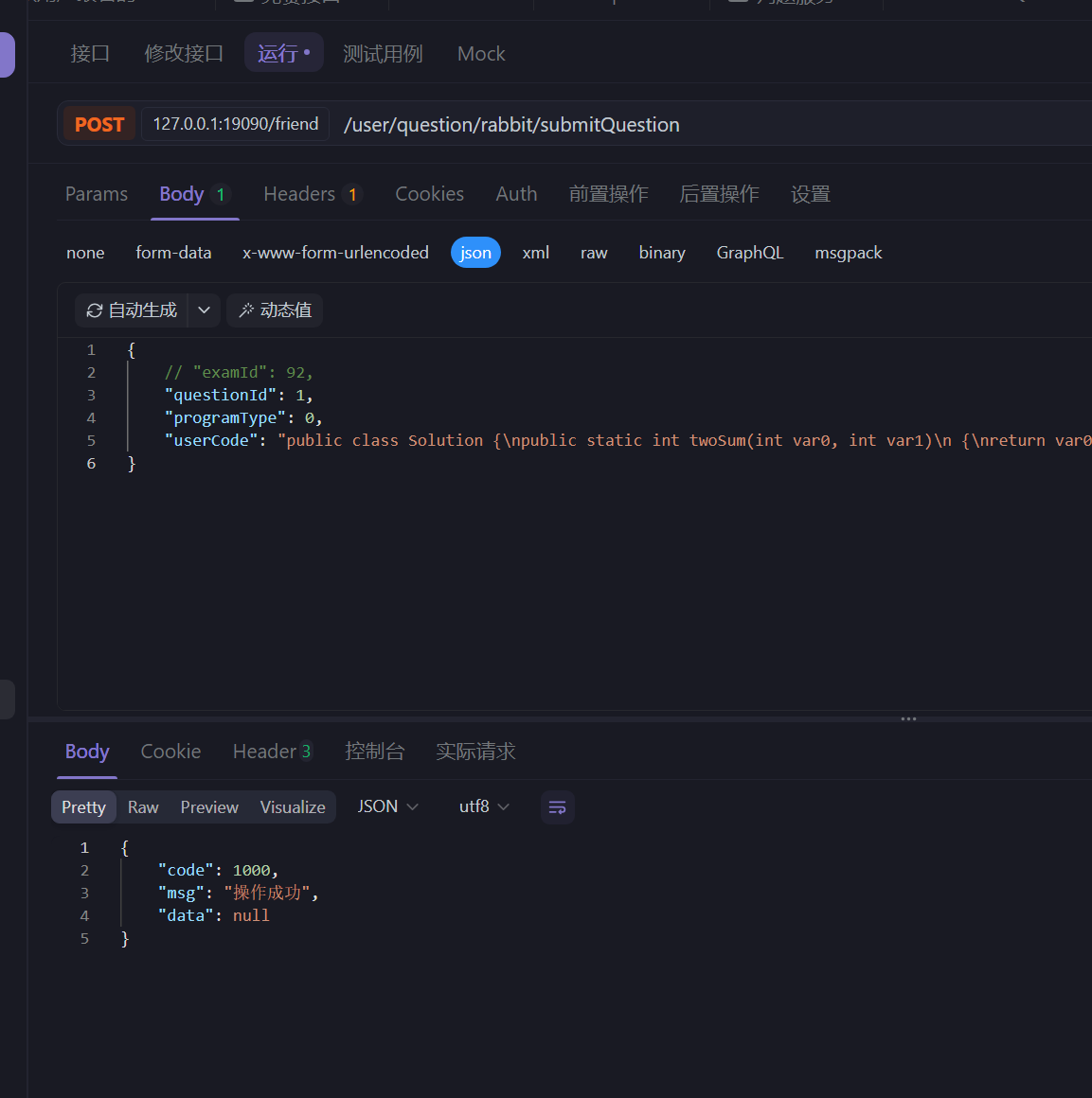Select the response Body tab
The height and width of the screenshot is (1098, 1092).
[87, 752]
